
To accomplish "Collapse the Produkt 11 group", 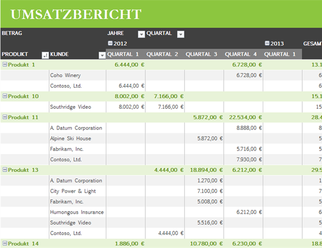I will [5, 117].
